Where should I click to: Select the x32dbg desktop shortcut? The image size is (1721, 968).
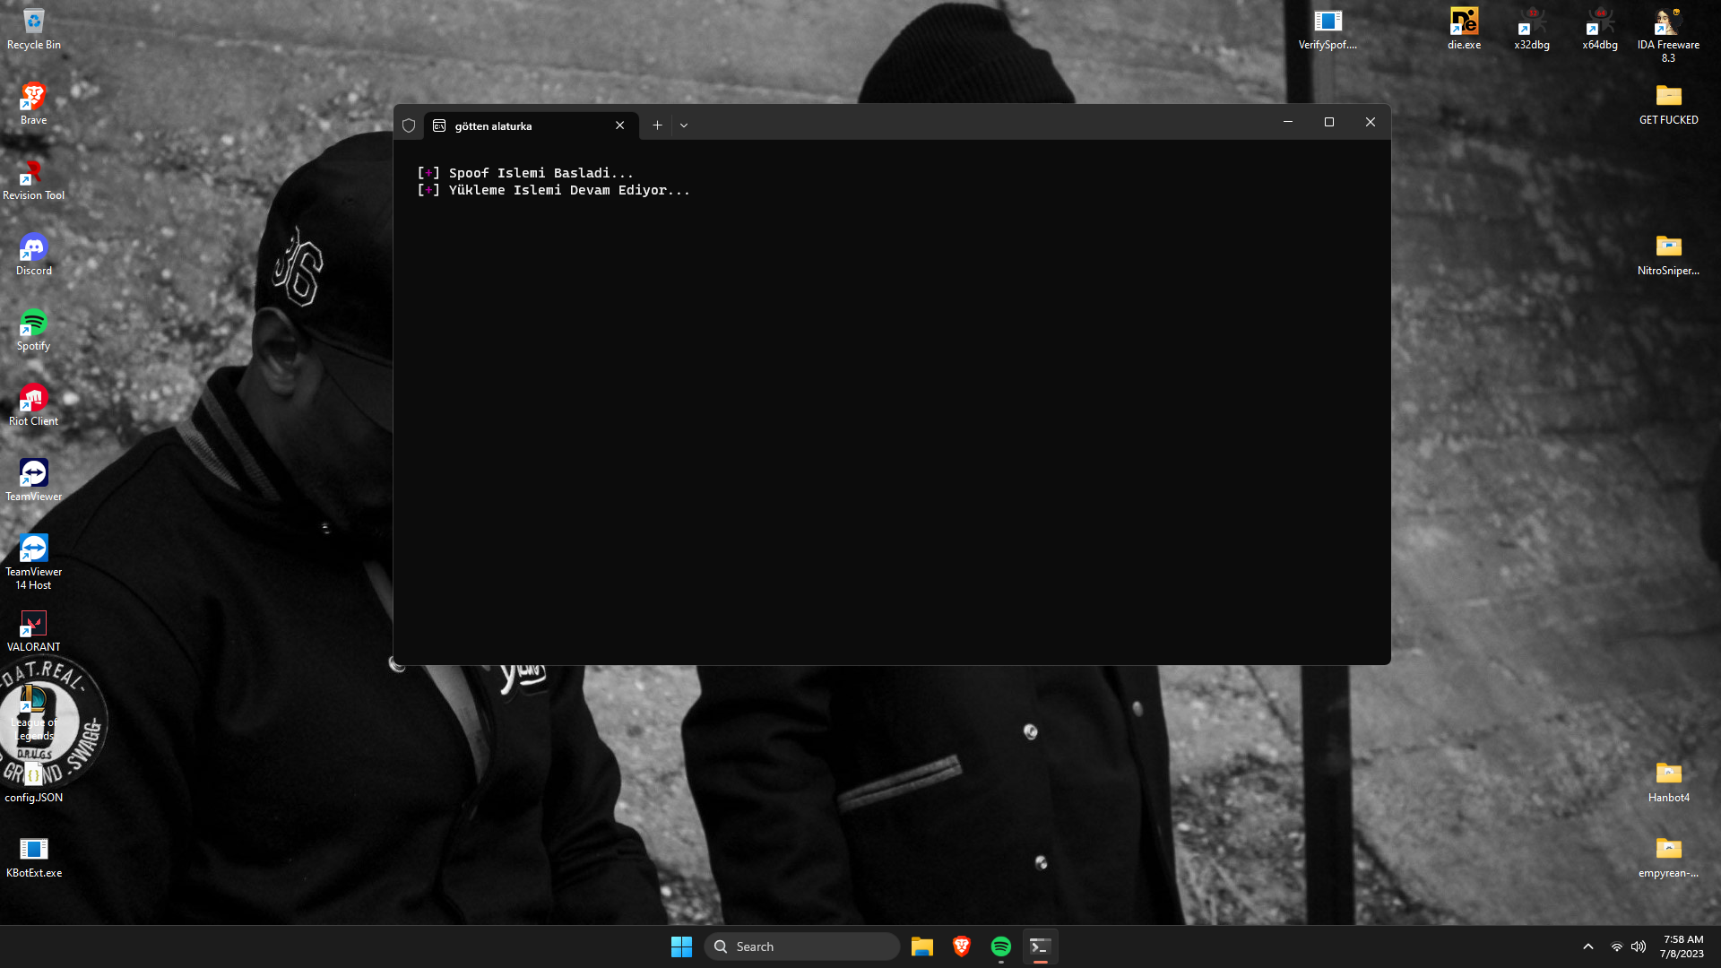coord(1532,29)
